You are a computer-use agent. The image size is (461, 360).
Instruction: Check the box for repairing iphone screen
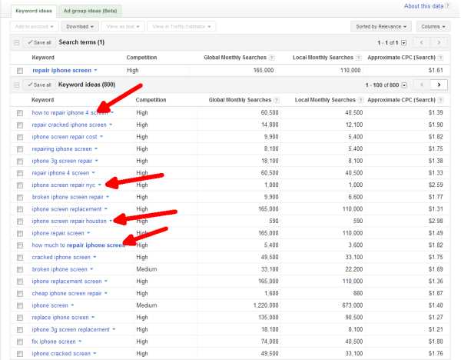[x=20, y=149]
